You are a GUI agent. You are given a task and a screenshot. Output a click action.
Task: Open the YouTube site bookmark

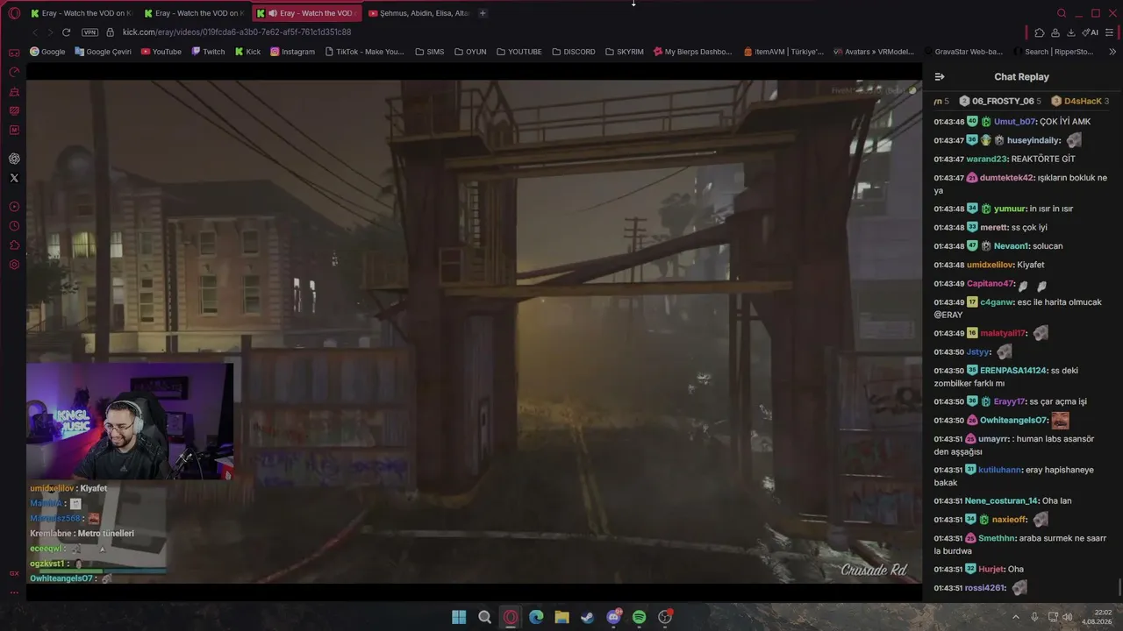tap(161, 52)
